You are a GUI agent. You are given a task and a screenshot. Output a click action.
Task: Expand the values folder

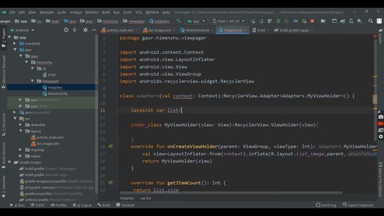[20, 156]
